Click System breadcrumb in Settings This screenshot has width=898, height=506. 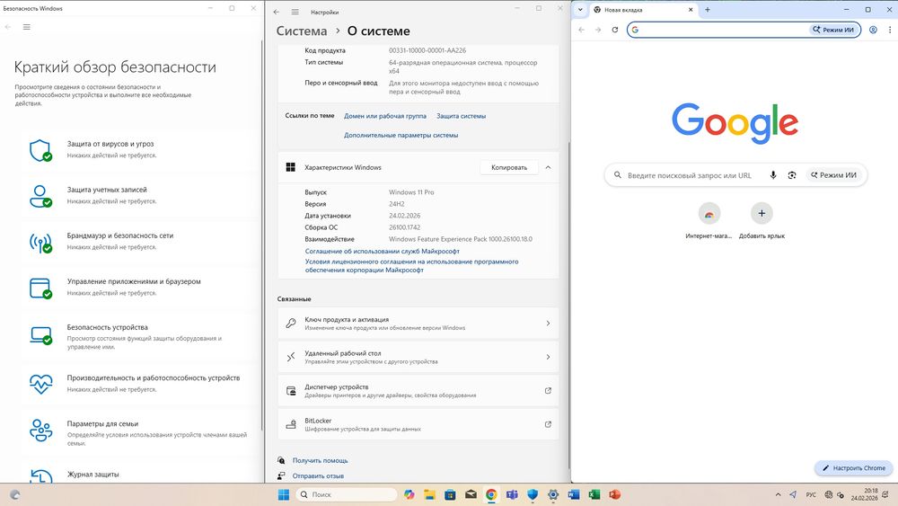tap(302, 31)
